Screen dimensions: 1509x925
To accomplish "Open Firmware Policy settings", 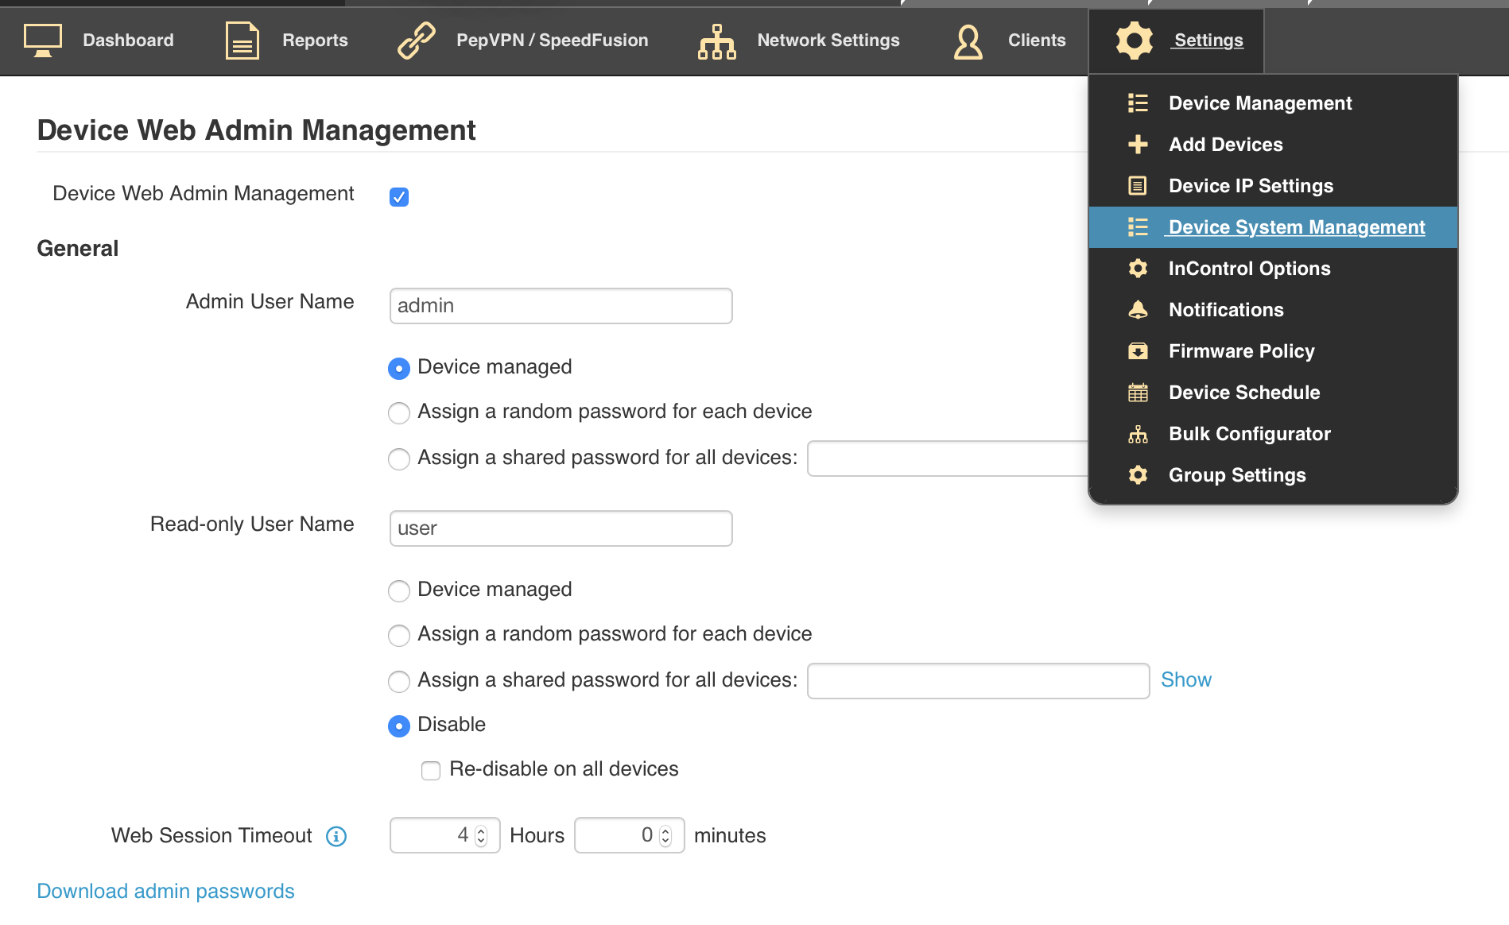I will coord(1241,350).
